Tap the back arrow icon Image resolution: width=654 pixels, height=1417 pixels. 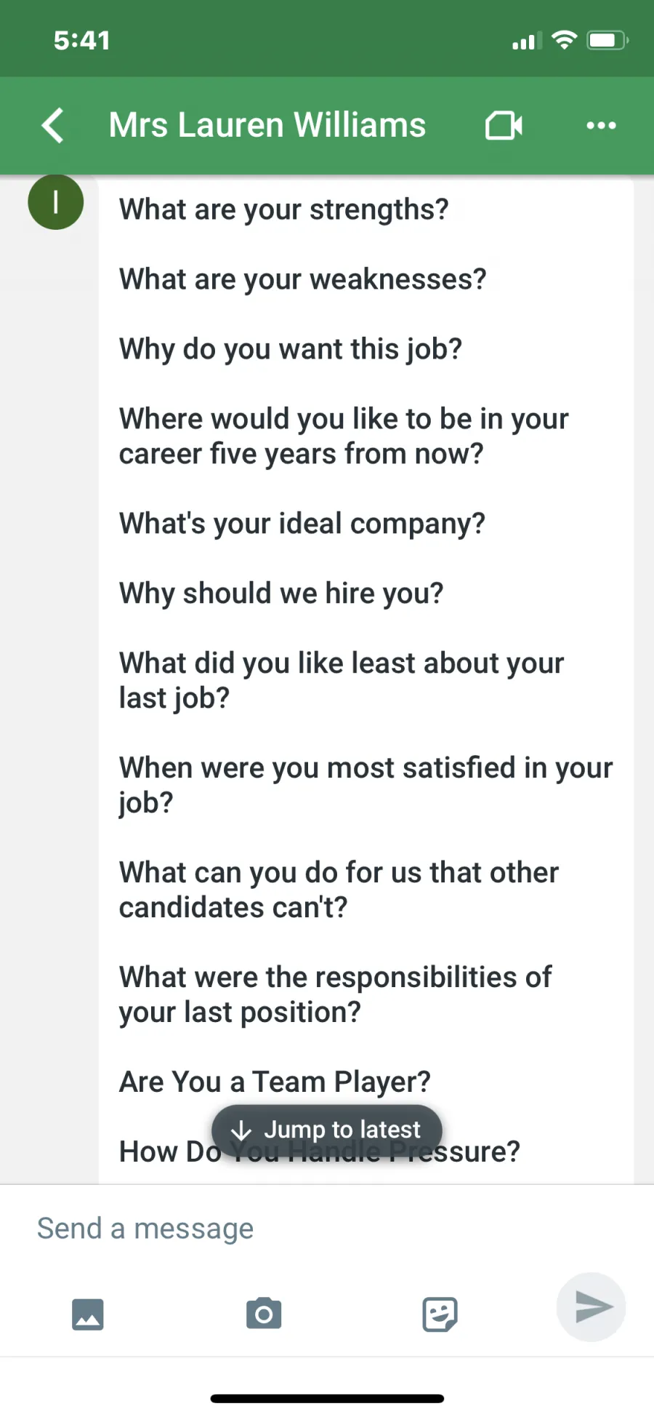53,125
